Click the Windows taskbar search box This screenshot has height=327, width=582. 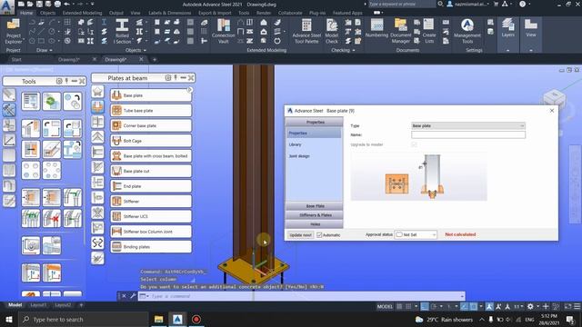click(83, 319)
